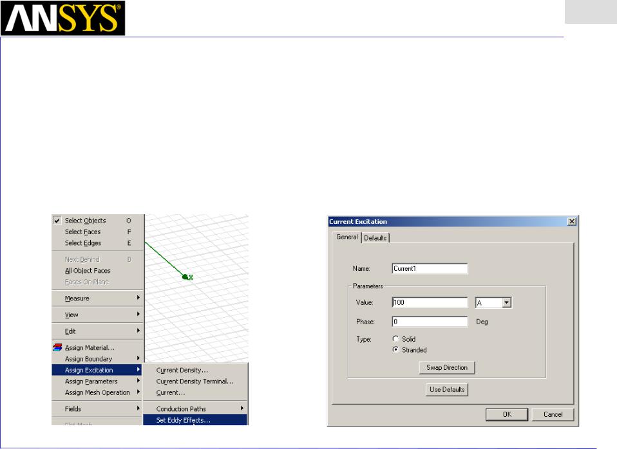Screen dimensions: 617x449
Task: Select the Stranded type radio button
Action: [x=396, y=349]
